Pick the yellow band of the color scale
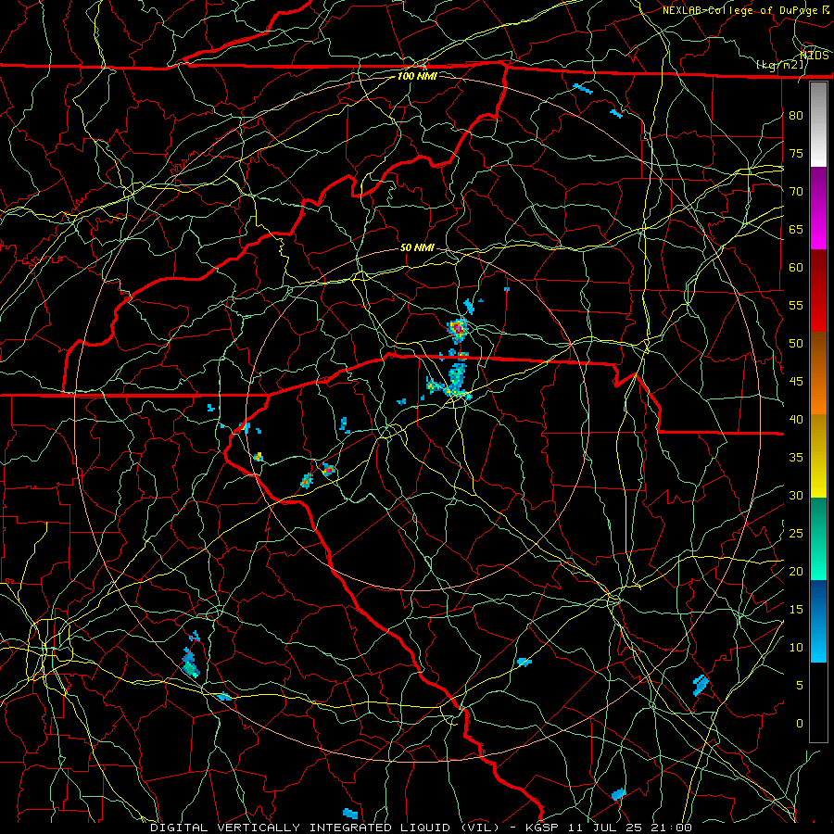 [x=818, y=456]
